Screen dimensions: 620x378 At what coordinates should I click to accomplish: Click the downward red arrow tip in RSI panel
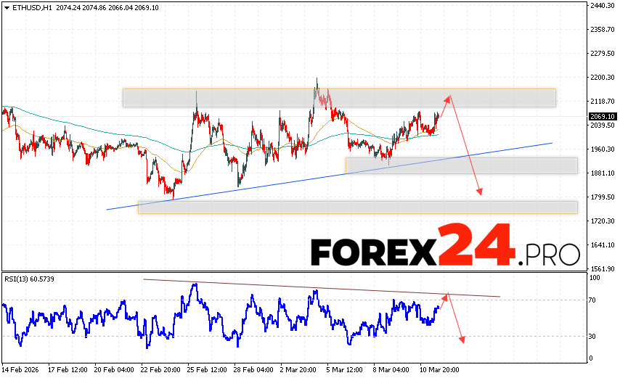point(461,342)
